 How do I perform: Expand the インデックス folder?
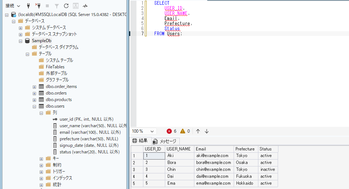click(41, 178)
